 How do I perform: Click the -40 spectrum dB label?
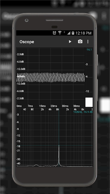[18, 164]
